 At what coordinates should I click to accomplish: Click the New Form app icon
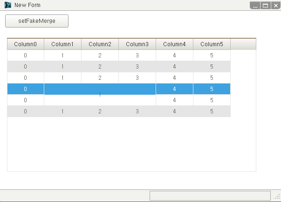coord(8,5)
